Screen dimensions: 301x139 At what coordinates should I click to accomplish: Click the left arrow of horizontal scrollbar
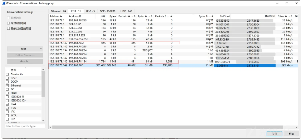(x=50, y=127)
